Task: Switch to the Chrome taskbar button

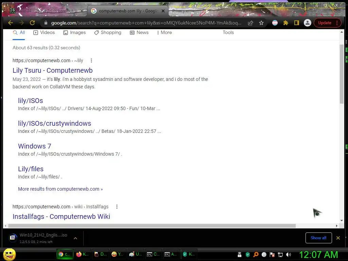Action: tap(65, 254)
